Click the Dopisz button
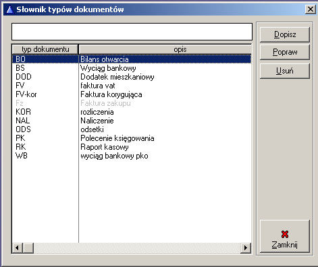The image size is (318, 267). pyautogui.click(x=285, y=34)
